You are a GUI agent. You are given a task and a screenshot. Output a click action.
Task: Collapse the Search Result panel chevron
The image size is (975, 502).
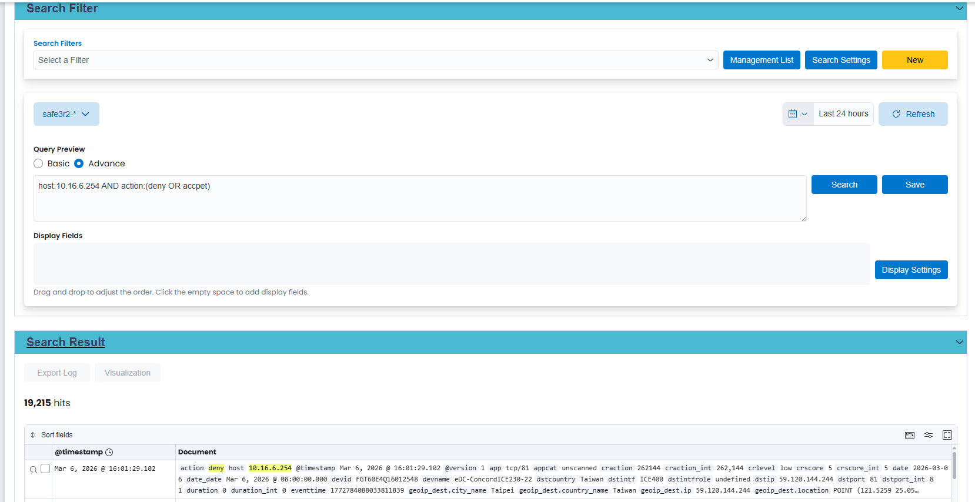(960, 342)
